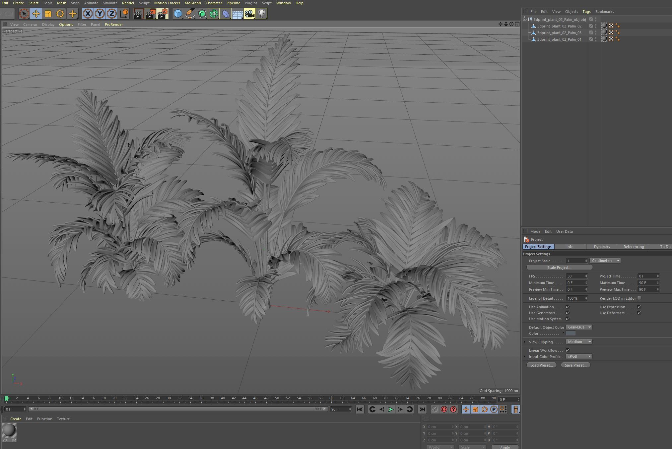Open keyframe selection help icon
The height and width of the screenshot is (449, 672).
tap(453, 409)
